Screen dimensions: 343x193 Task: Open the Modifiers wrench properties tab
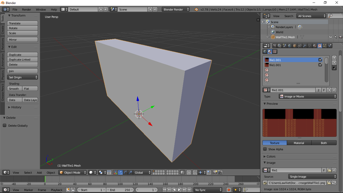coord(305,46)
